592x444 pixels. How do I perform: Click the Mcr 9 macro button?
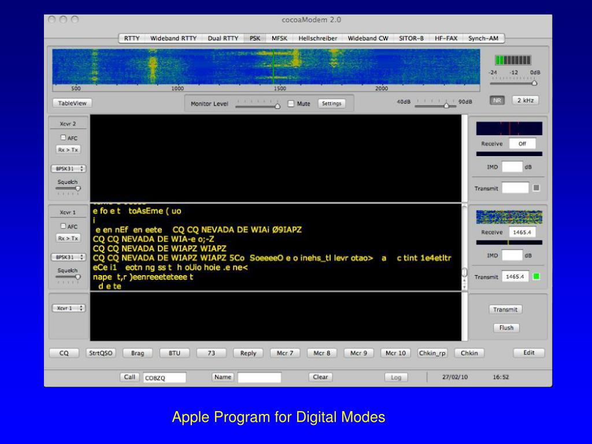(x=358, y=353)
